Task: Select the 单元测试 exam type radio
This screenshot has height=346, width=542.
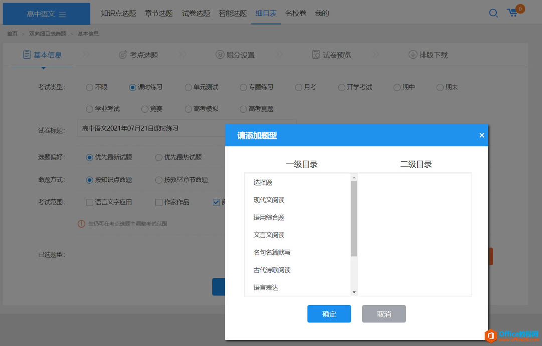Action: (188, 87)
